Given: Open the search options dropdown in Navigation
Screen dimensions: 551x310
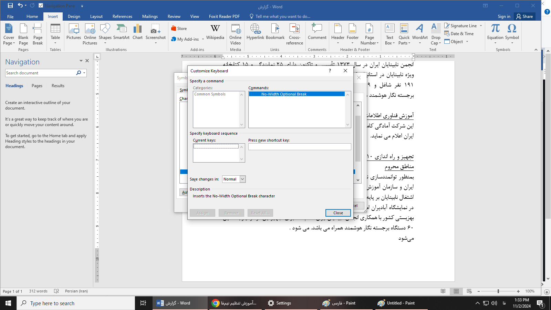Looking at the screenshot, I should click(84, 73).
